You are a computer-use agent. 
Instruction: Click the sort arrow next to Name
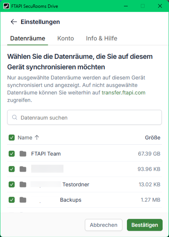coord(37,138)
